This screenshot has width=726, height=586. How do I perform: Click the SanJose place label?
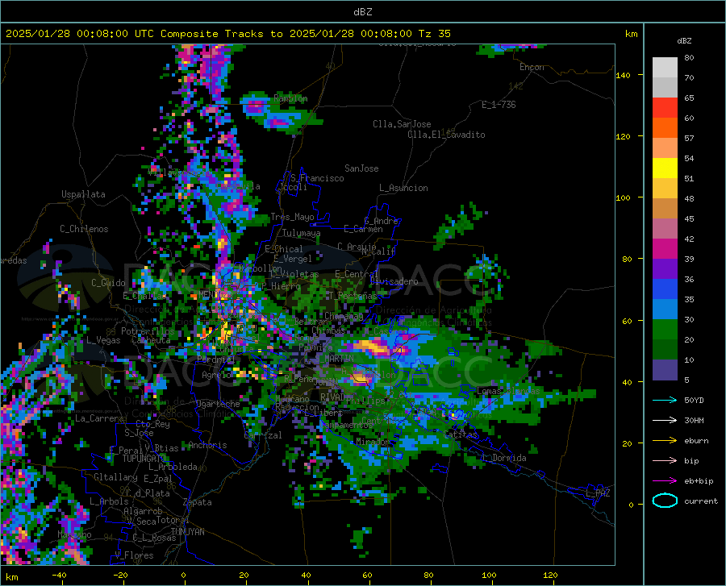[361, 168]
